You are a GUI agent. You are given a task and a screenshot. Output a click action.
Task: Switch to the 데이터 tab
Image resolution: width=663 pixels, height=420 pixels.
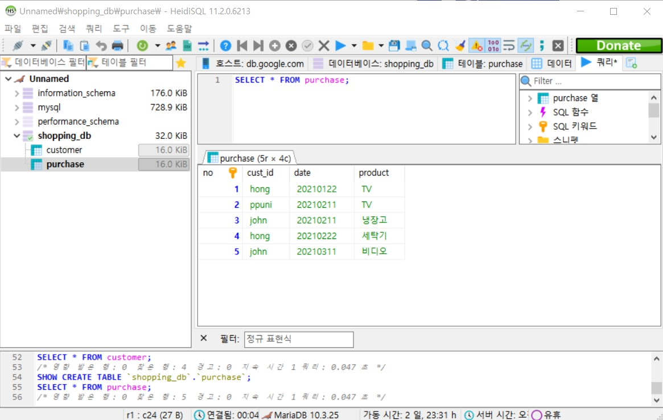click(552, 63)
